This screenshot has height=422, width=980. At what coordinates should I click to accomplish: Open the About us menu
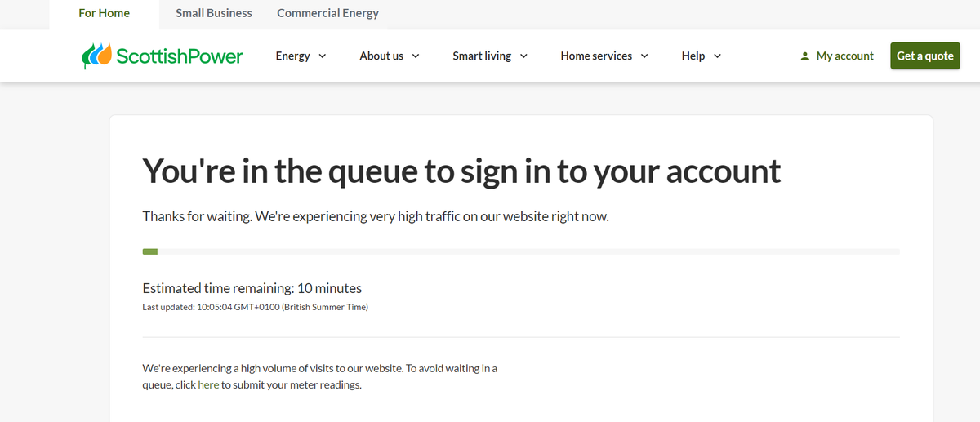pyautogui.click(x=390, y=56)
